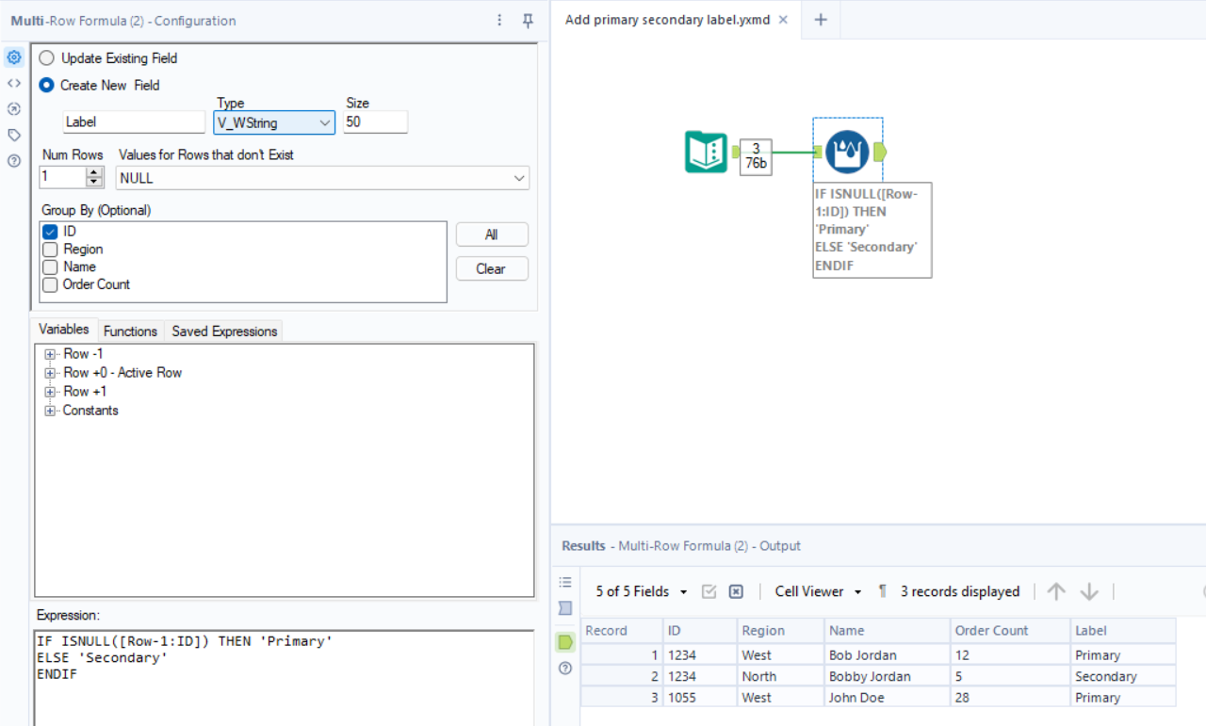This screenshot has height=726, width=1206.
Task: Open the help icon at sidebar bottom
Action: click(13, 161)
